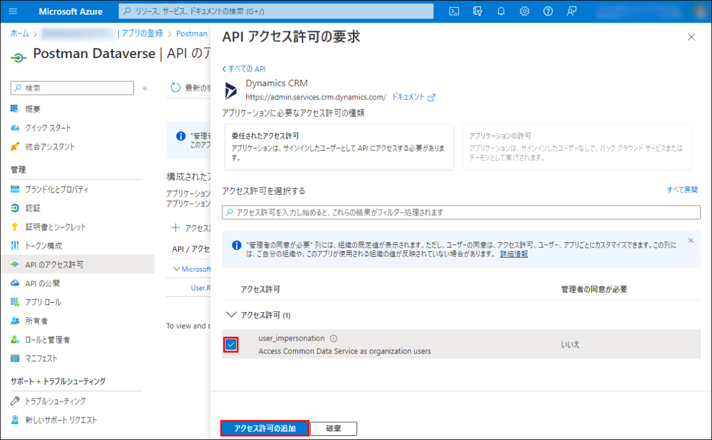Click the 所有者 people icon
712x440 pixels.
tap(15, 321)
